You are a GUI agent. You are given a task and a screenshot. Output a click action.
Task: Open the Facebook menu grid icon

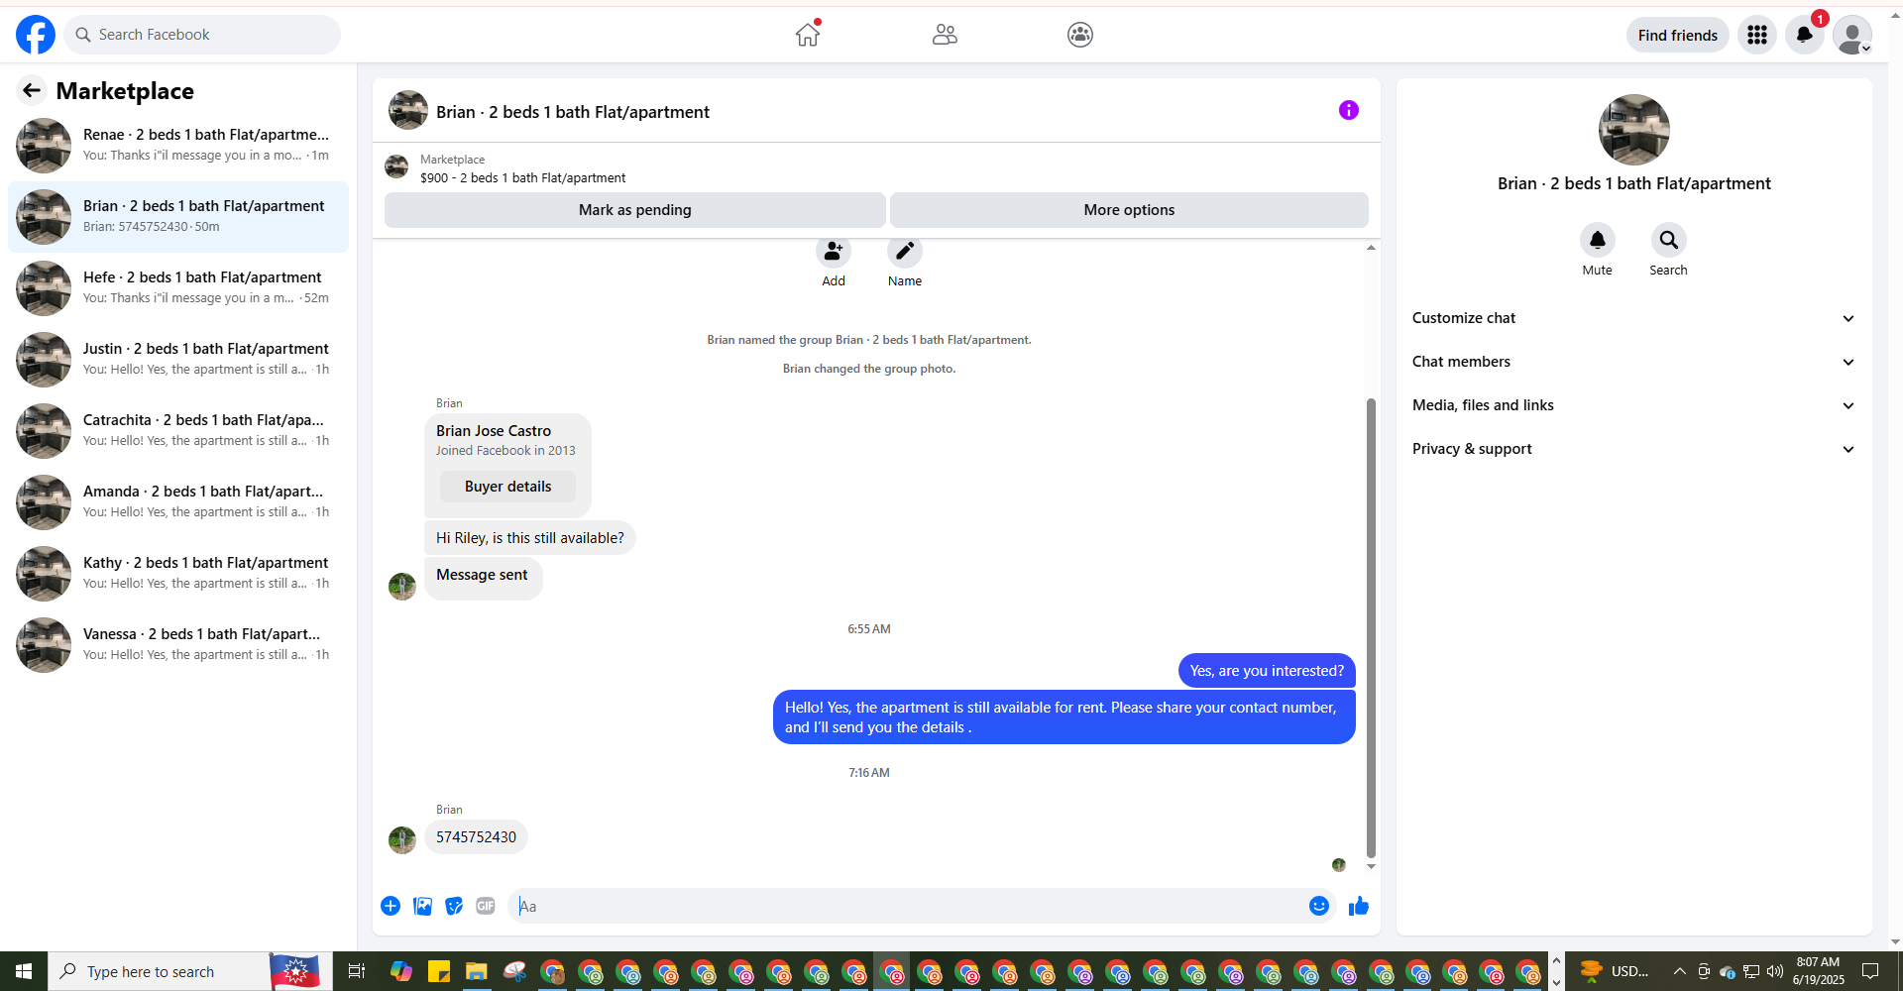pos(1757,35)
